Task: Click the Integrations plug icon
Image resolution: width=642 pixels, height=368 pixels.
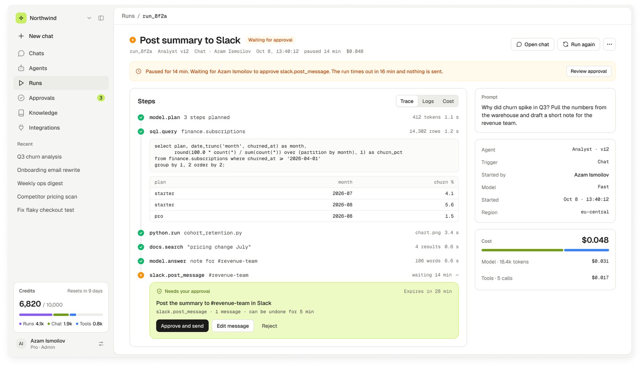Action: [x=21, y=128]
